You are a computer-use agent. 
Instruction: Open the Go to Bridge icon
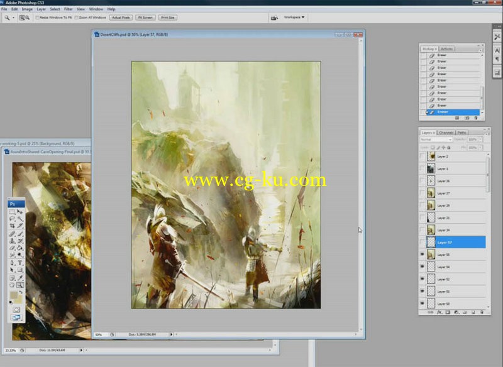[274, 18]
